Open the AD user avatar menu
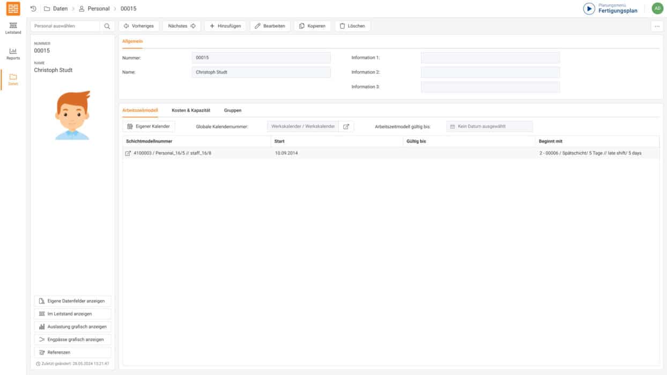 (657, 9)
